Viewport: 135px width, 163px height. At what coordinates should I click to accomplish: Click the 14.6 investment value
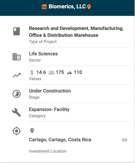[41, 73]
